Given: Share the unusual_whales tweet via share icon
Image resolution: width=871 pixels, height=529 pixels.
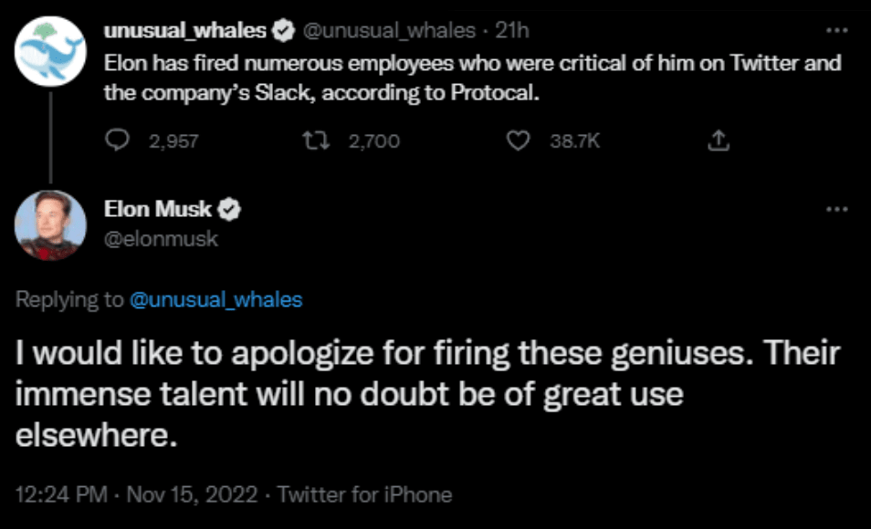Looking at the screenshot, I should click(x=718, y=140).
